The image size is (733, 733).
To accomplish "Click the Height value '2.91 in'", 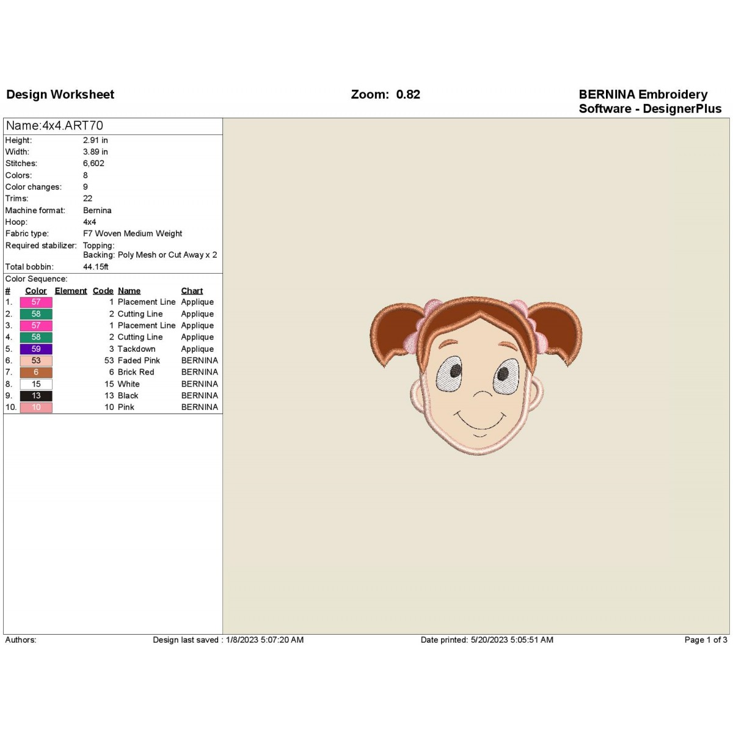I will tap(95, 140).
